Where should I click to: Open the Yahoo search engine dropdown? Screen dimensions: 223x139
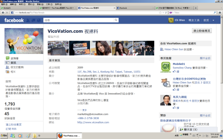[x=171, y=13]
